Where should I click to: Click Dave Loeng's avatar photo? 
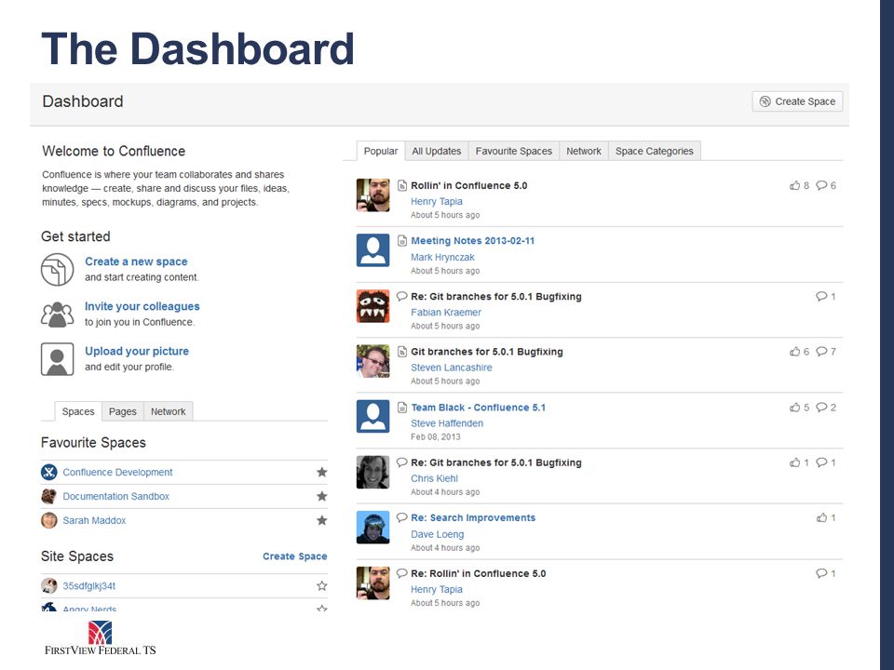tap(372, 528)
